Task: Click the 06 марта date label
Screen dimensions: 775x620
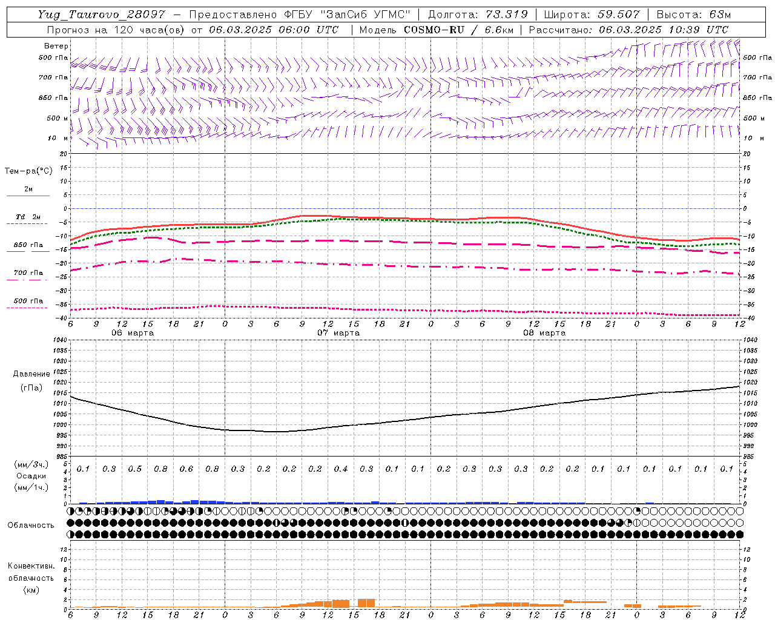Action: point(133,333)
